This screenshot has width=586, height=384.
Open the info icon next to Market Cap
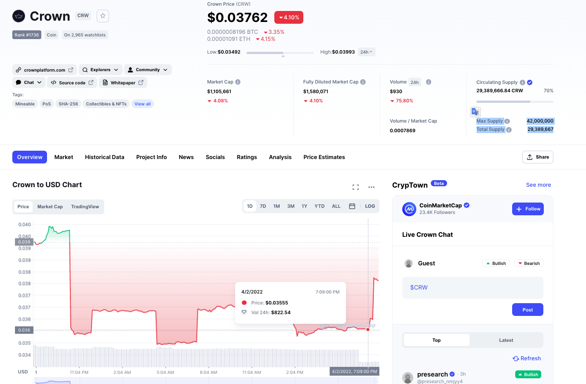point(238,82)
